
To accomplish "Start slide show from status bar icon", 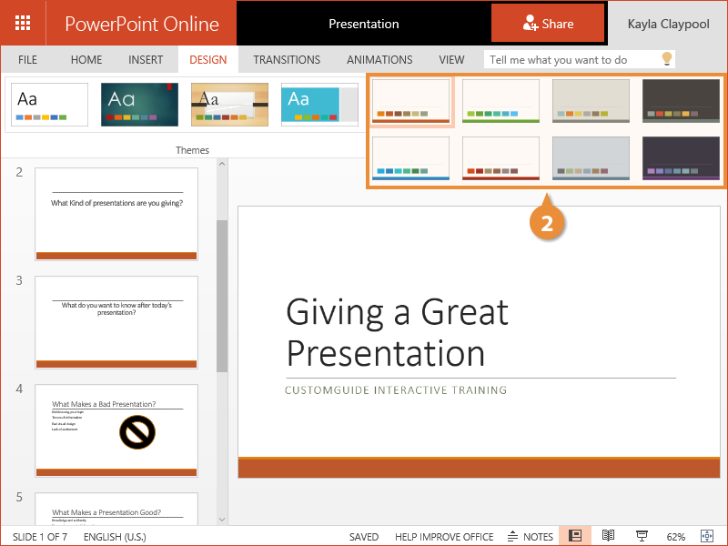I will click(641, 536).
